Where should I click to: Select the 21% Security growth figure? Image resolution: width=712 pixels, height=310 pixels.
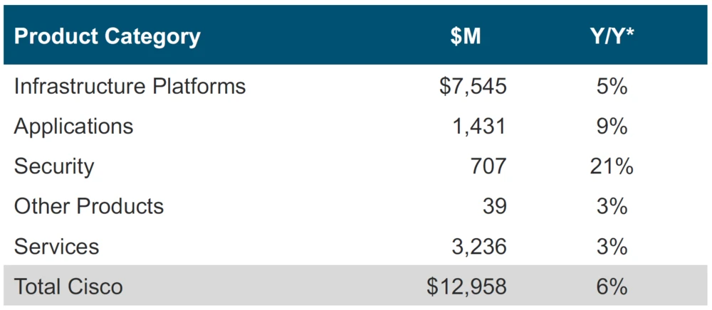pyautogui.click(x=612, y=166)
